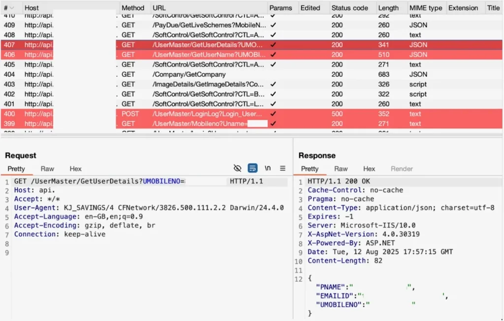Open the request options hamburger menu
Image resolution: width=504 pixels, height=321 pixels.
click(283, 168)
